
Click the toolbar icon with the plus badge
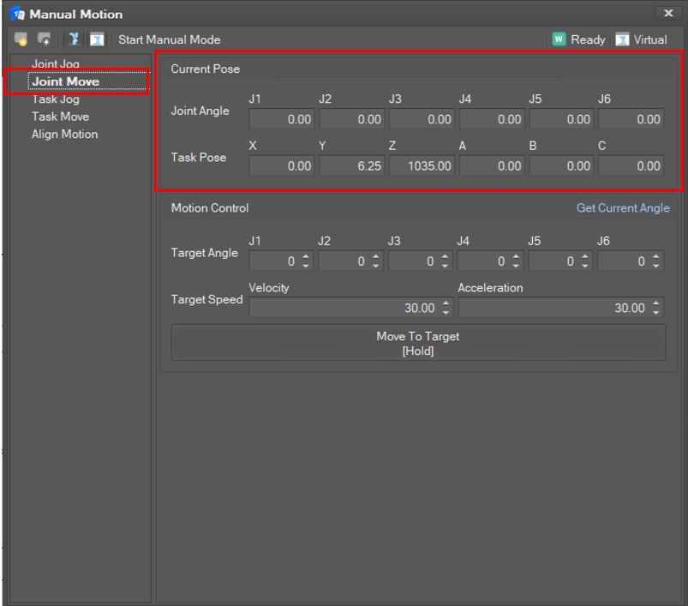[x=44, y=39]
